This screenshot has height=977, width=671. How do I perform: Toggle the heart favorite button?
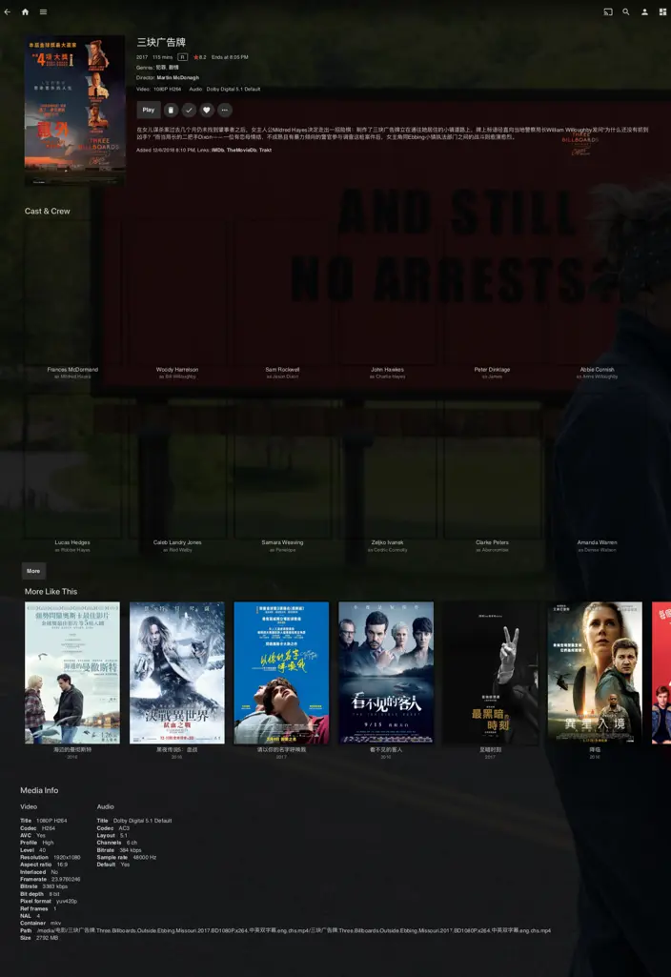pos(207,111)
